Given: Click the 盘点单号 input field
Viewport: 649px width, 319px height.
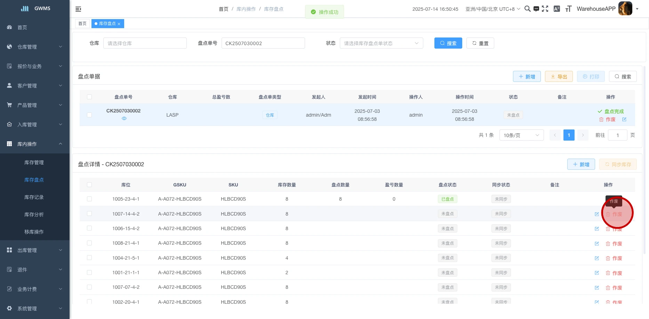Looking at the screenshot, I should [263, 43].
